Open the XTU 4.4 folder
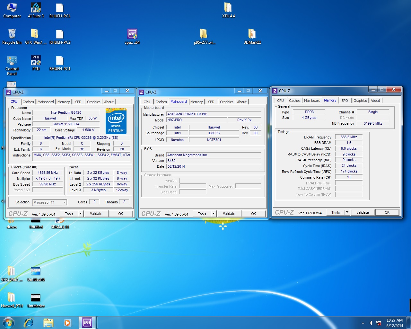Viewport: 411px width, 329px height. click(228, 7)
